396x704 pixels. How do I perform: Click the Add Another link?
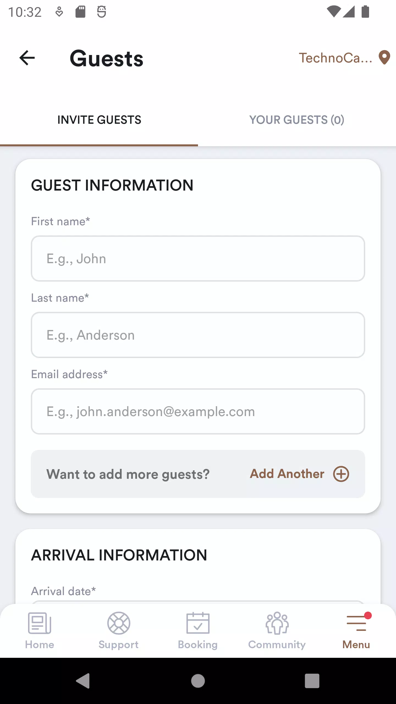pyautogui.click(x=287, y=474)
